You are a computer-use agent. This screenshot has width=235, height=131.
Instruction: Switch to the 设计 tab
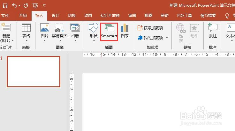tap(56, 16)
